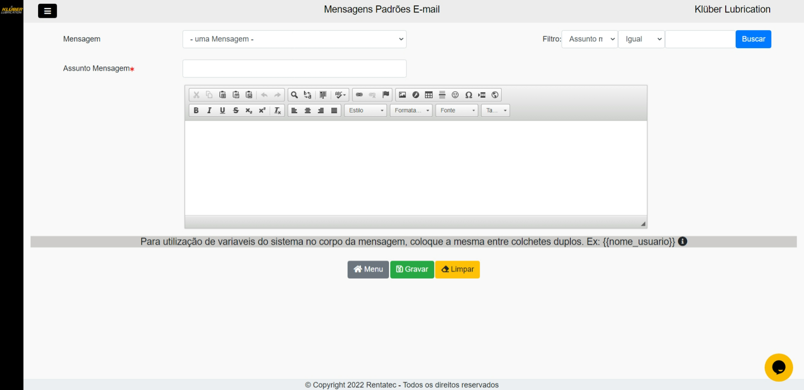
Task: Toggle italic text formatting
Action: coord(209,110)
